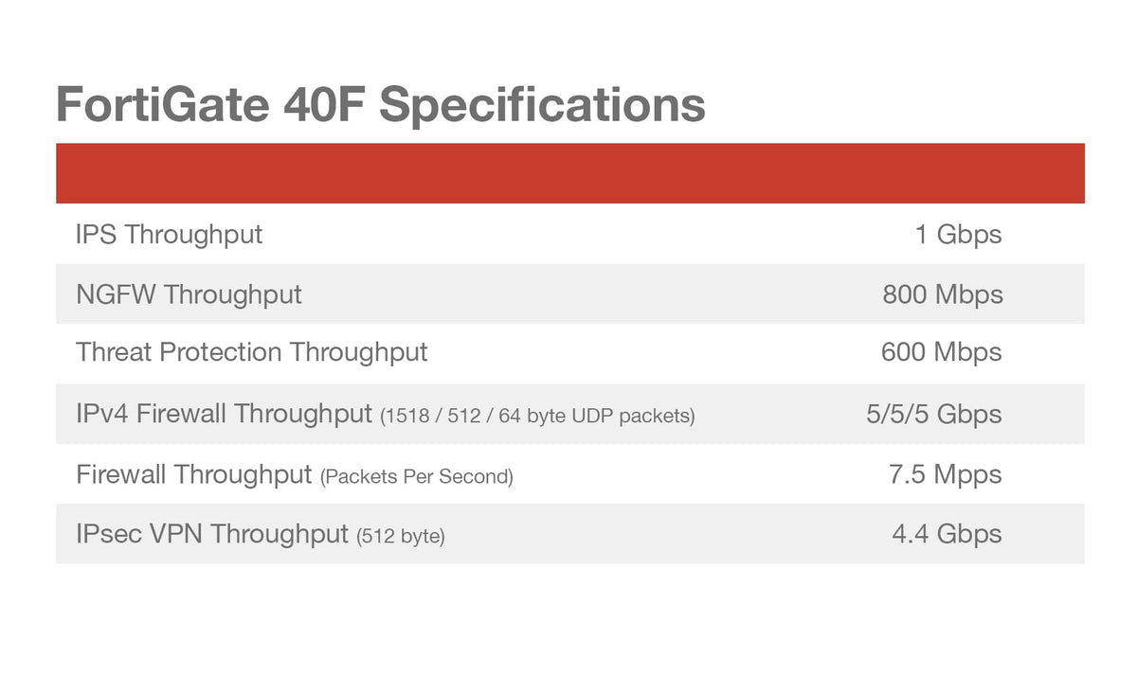Click the word 'Specifications' in the title
Image resolution: width=1137 pixels, height=676 pixels.
click(x=542, y=104)
